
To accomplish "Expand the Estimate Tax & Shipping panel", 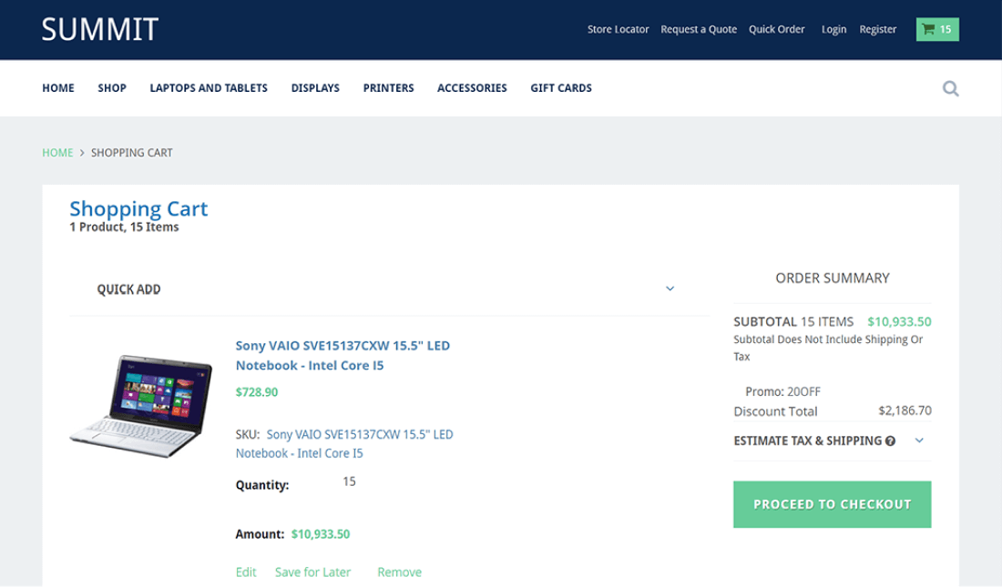I will (919, 440).
